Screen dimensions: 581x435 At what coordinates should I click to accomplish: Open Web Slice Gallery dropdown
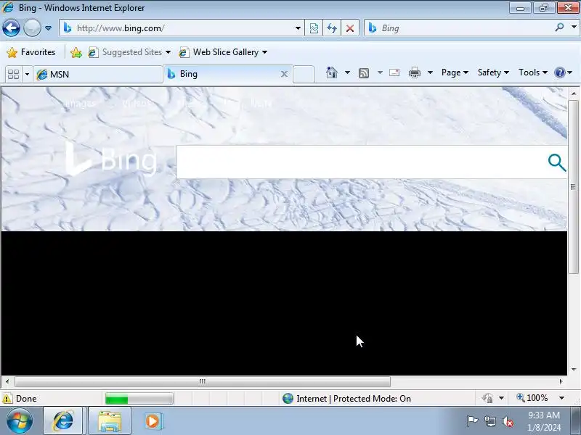pyautogui.click(x=223, y=52)
